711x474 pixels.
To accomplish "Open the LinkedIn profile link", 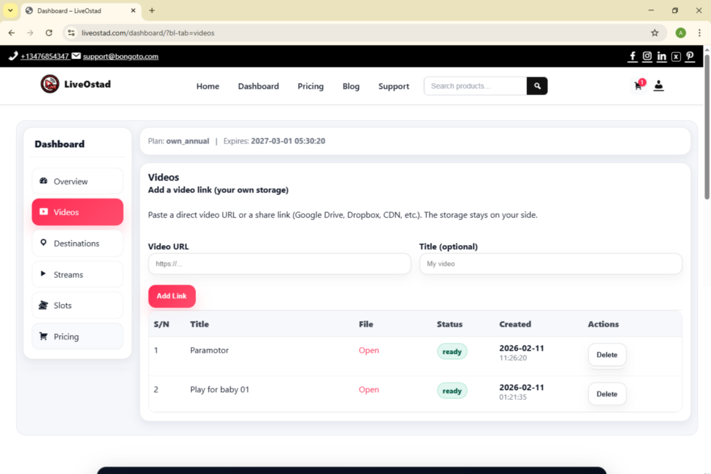I will [x=661, y=56].
